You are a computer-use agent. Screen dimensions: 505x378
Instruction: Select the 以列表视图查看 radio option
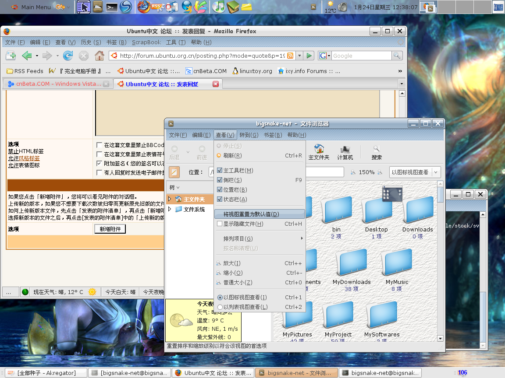pos(259,307)
